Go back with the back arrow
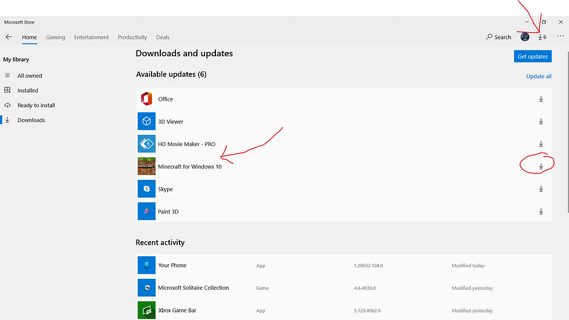This screenshot has width=569, height=320. click(9, 37)
